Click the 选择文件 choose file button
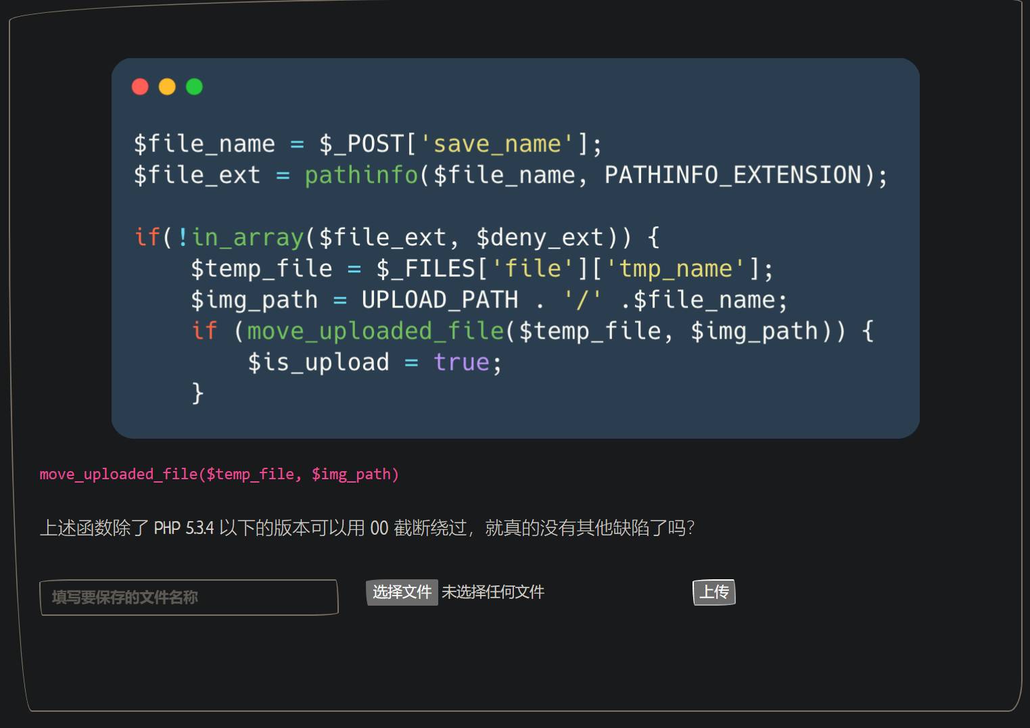 pyautogui.click(x=402, y=592)
